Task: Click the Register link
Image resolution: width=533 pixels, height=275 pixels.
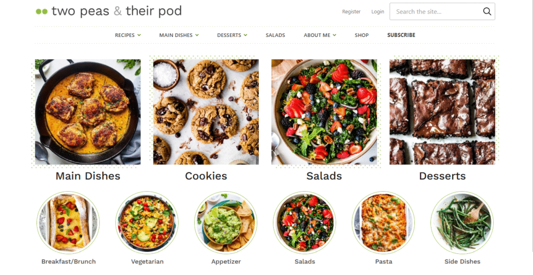Action: [x=351, y=11]
